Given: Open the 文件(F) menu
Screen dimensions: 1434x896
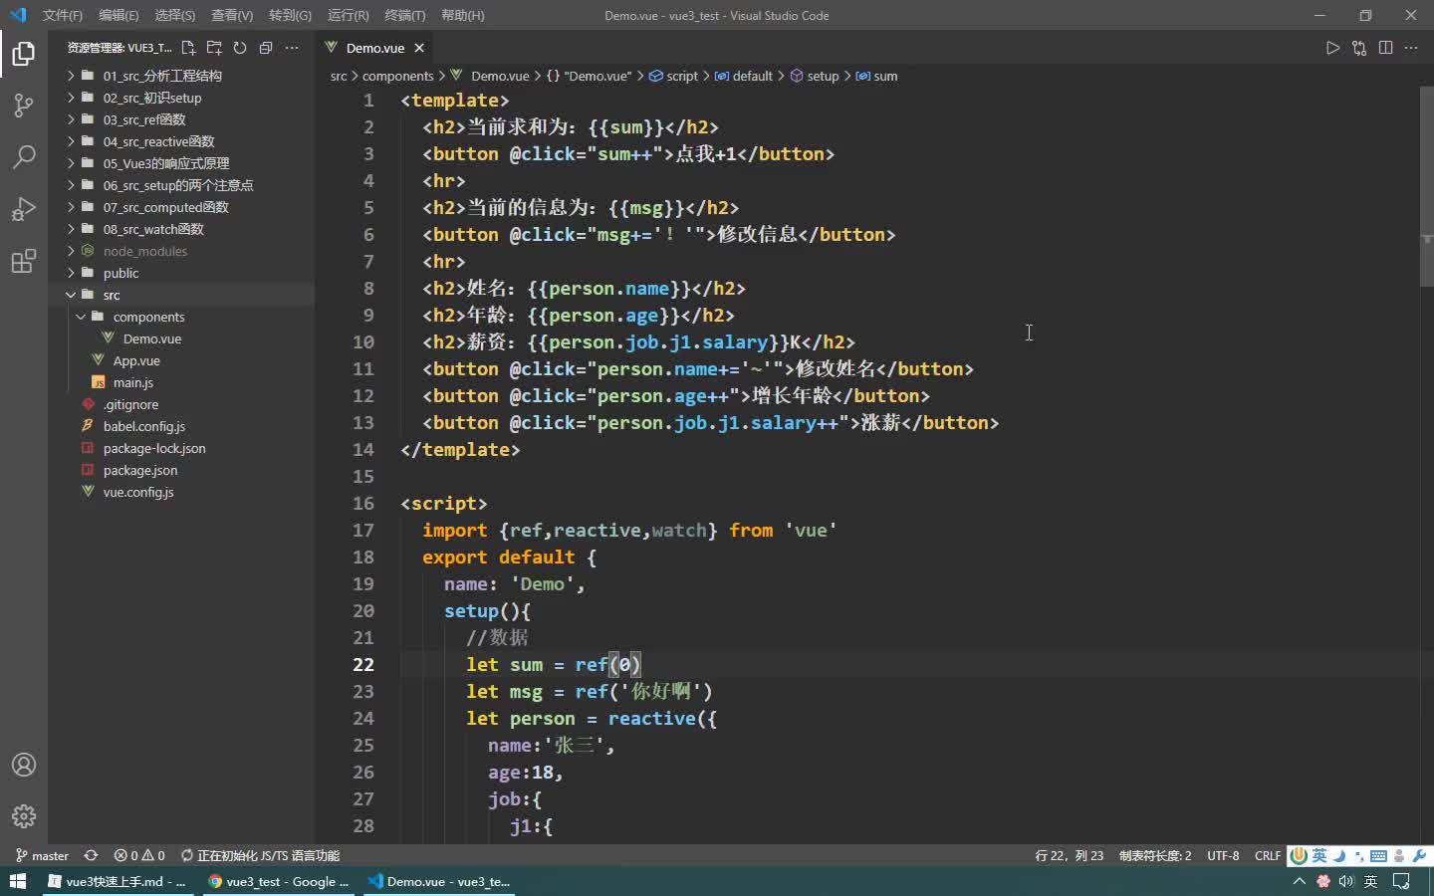Looking at the screenshot, I should point(63,15).
